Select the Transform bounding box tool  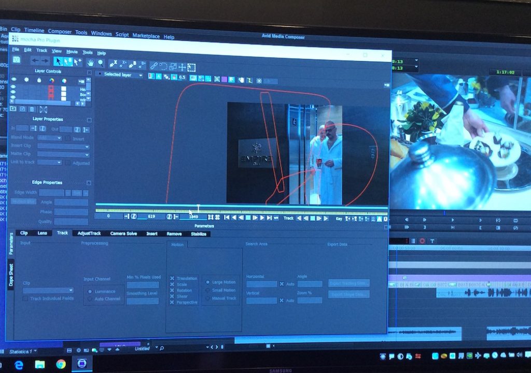pos(192,67)
